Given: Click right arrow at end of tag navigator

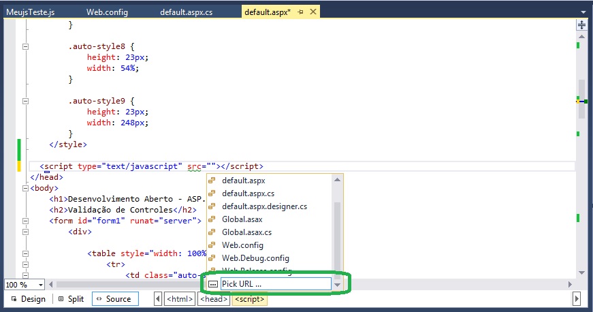Looking at the screenshot, I should [x=577, y=299].
